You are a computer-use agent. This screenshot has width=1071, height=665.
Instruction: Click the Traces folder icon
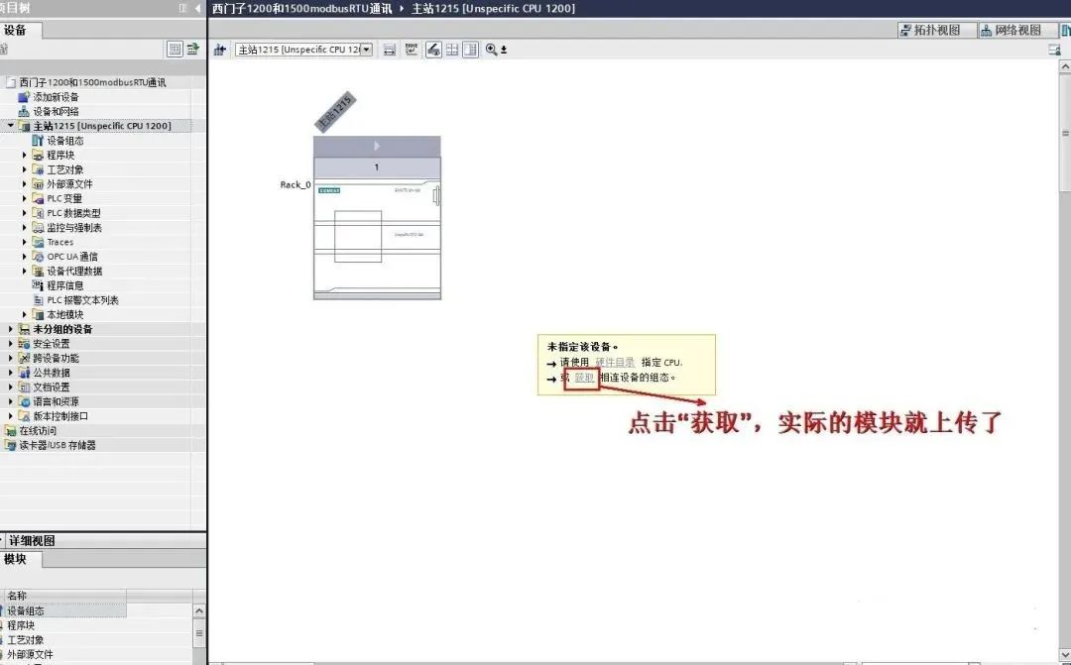[x=38, y=243]
